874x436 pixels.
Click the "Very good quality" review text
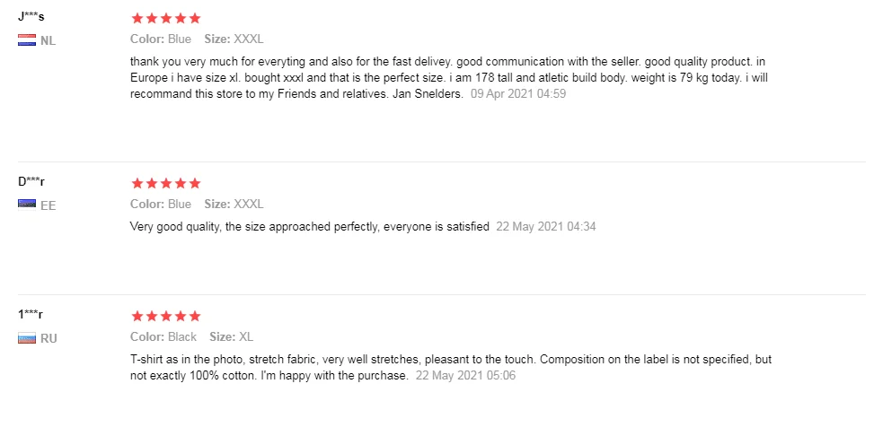(x=309, y=226)
